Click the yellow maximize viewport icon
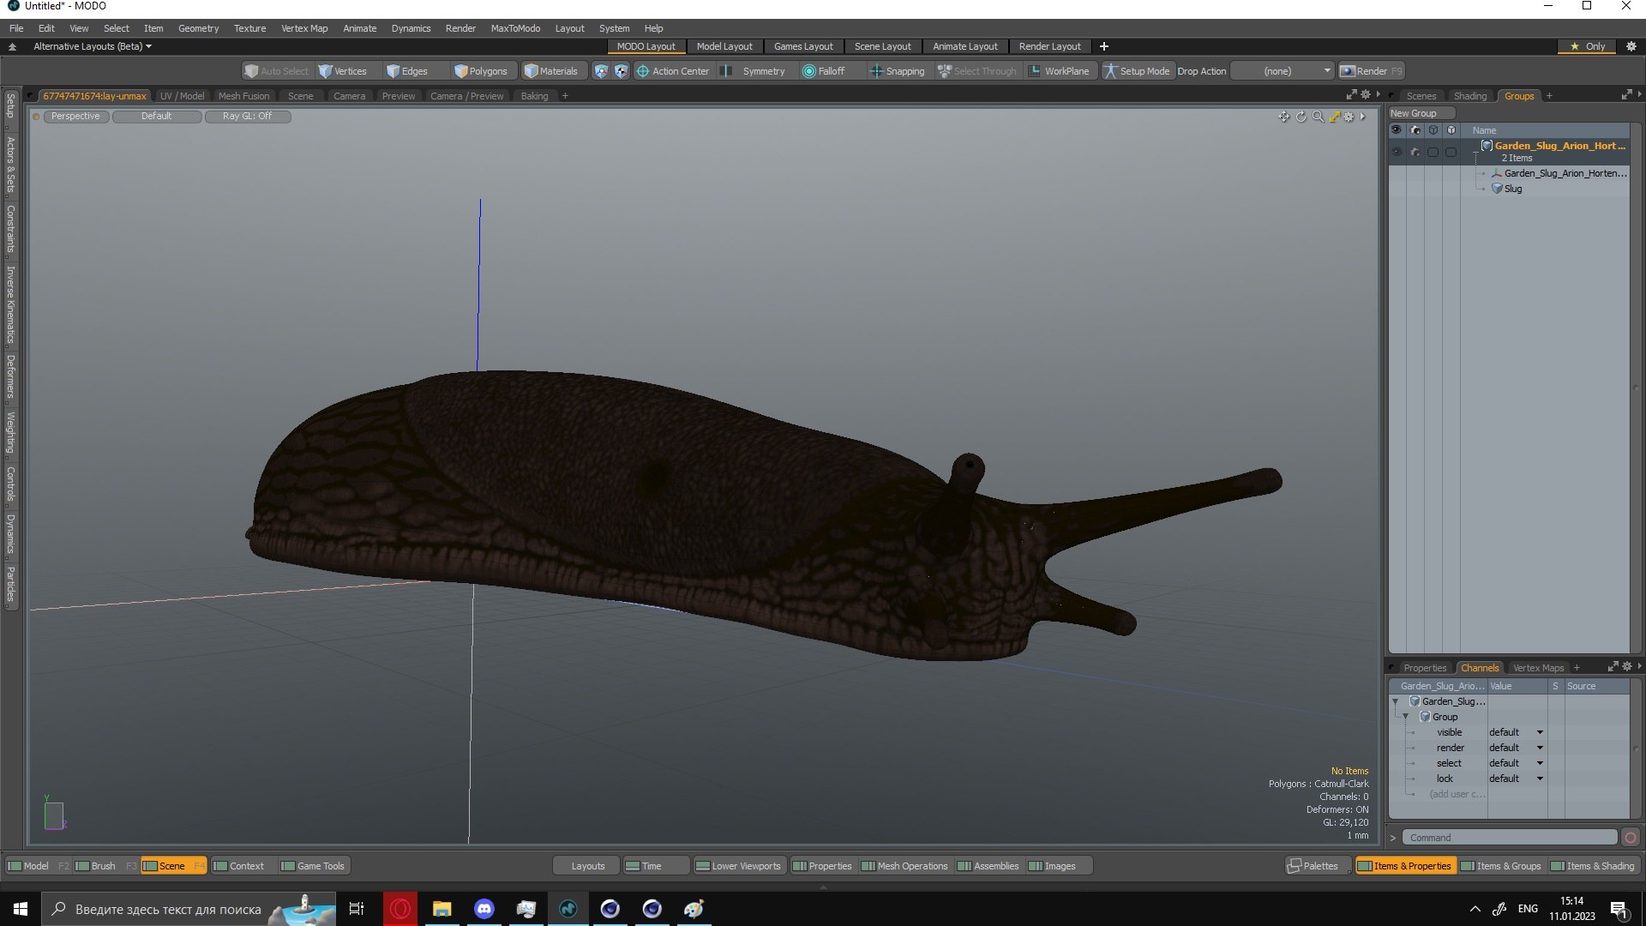 coord(1335,117)
